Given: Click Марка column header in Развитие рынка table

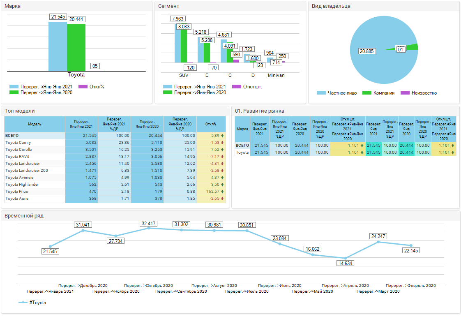Looking at the screenshot, I should point(242,129).
